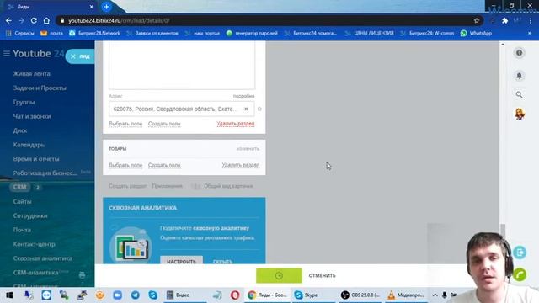Reload the page with refresh icon
The height and width of the screenshot is (303, 539).
coord(34,20)
